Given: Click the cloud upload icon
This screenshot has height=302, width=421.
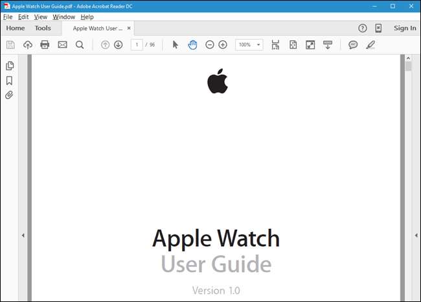Looking at the screenshot, I should pos(28,45).
